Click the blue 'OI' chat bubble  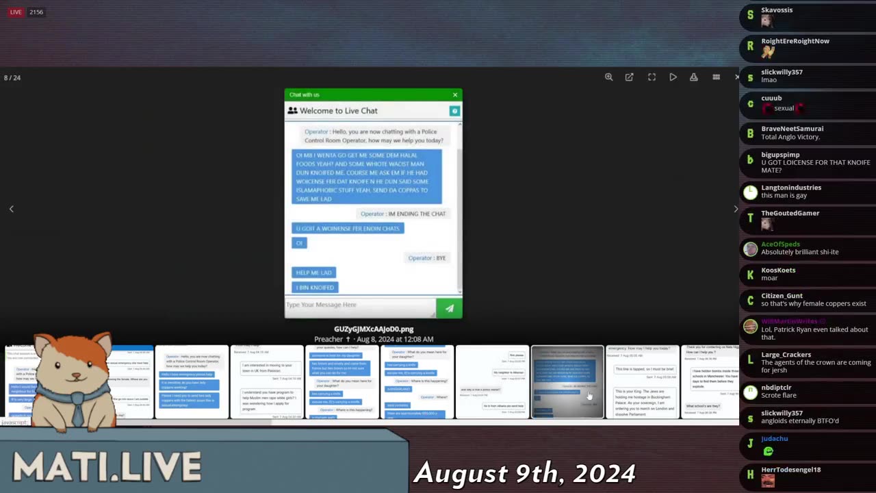(299, 243)
